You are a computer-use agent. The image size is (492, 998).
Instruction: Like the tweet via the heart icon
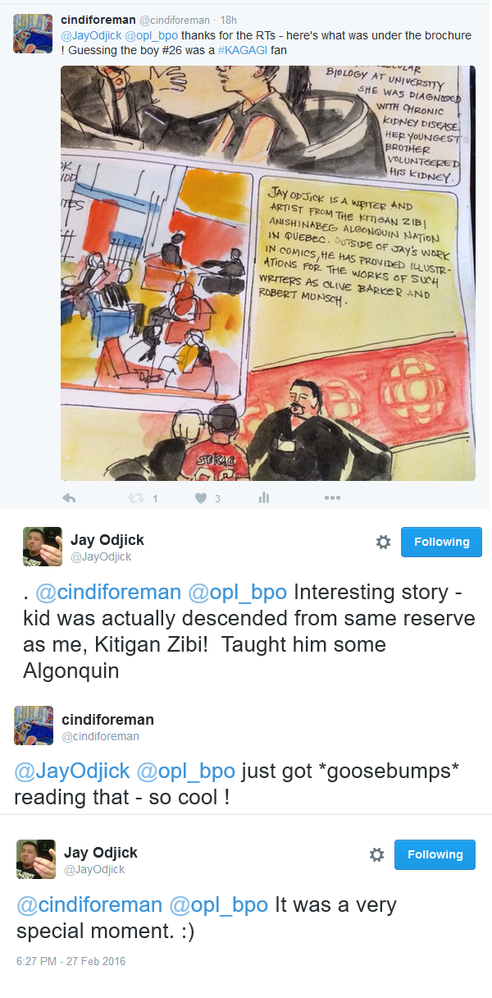[x=201, y=497]
